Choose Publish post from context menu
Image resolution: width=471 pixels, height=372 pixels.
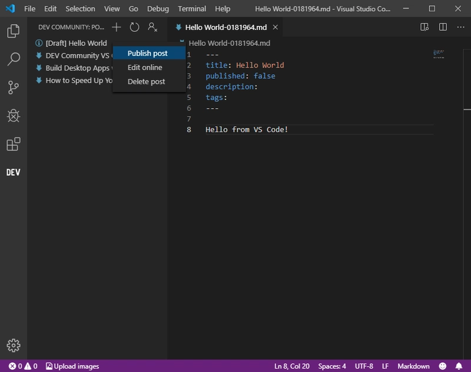pos(149,53)
